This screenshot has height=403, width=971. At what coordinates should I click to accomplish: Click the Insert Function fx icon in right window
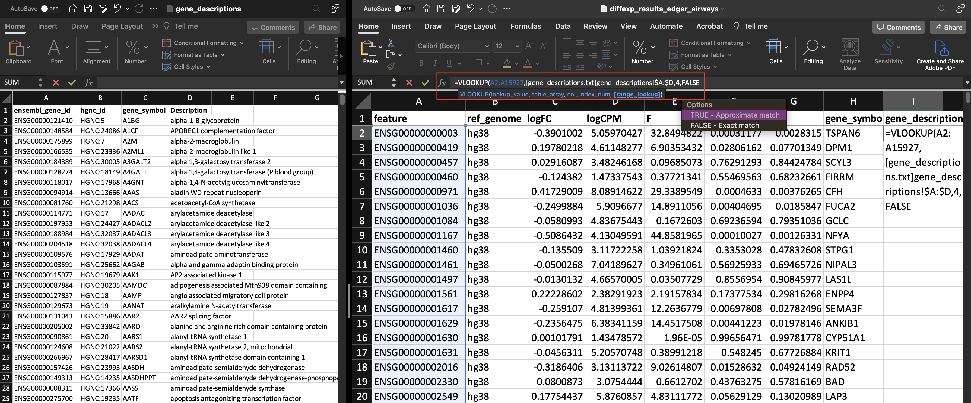pyautogui.click(x=442, y=82)
